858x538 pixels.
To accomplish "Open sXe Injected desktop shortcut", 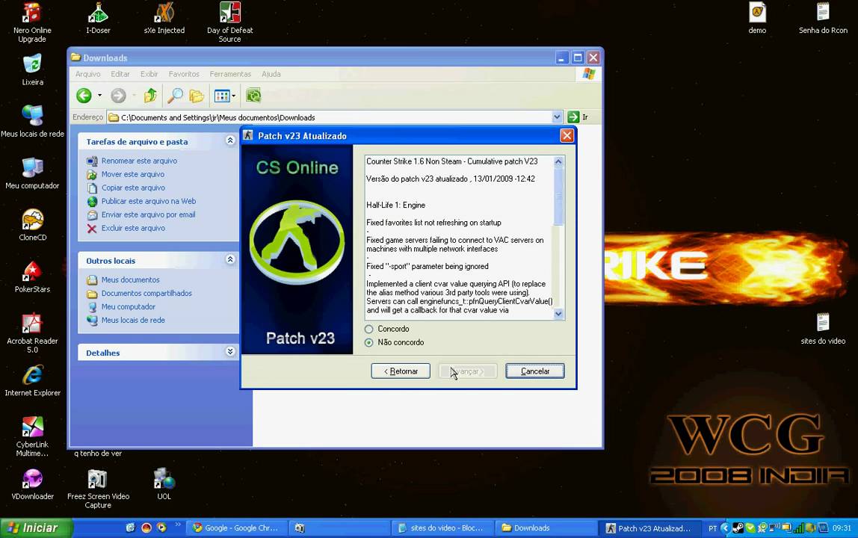I will click(164, 18).
